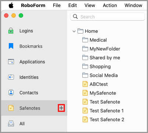Select the Test Safenote name
The height and width of the screenshot is (133, 148).
pyautogui.click(x=105, y=102)
